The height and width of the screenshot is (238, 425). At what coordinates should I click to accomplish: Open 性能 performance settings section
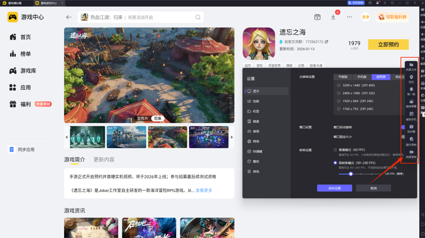click(x=267, y=101)
